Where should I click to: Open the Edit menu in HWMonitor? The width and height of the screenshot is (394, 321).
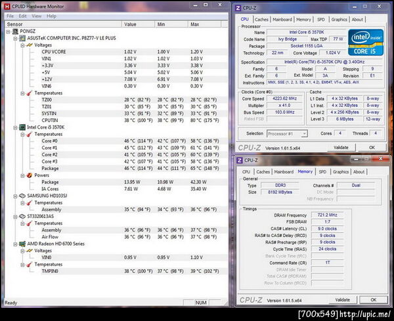(22, 16)
